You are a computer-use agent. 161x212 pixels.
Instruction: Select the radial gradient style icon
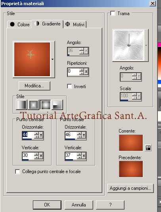tap(57, 105)
